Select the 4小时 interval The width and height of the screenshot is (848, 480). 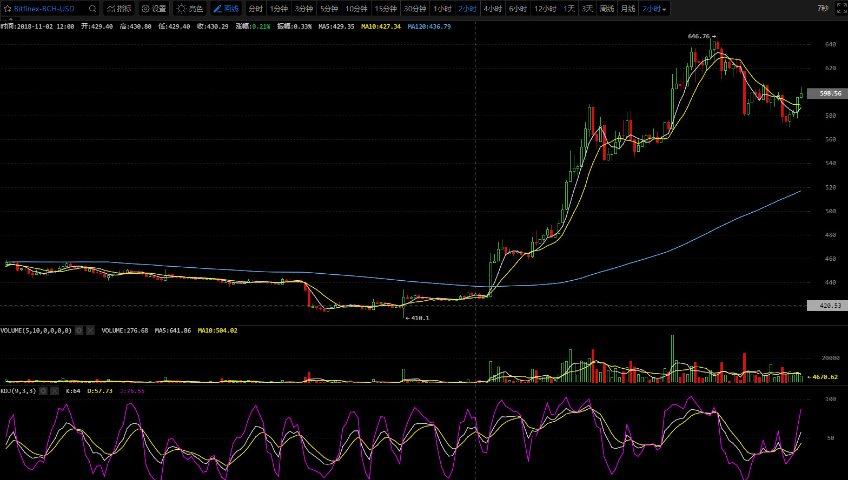tap(493, 9)
